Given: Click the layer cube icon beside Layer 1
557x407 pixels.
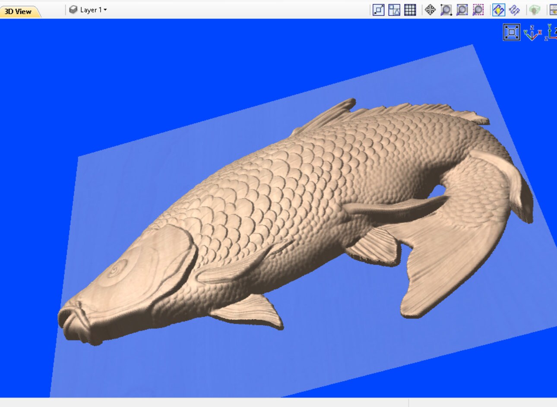Looking at the screenshot, I should (x=73, y=9).
